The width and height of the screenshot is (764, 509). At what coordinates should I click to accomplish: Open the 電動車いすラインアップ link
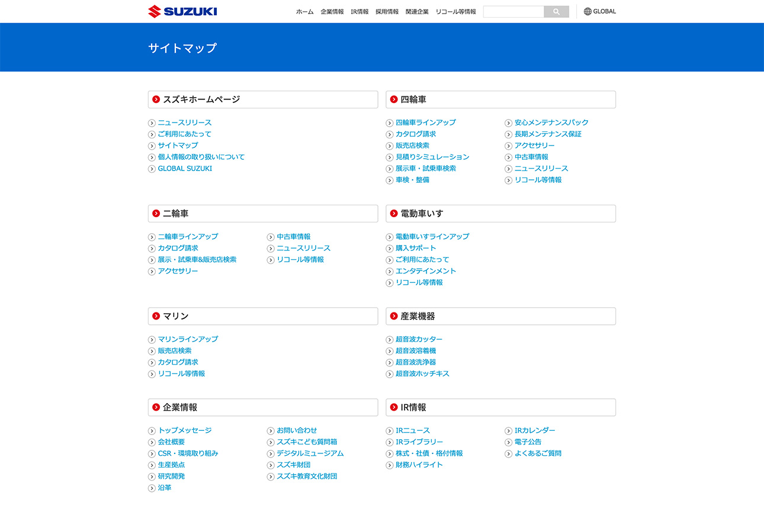point(432,237)
